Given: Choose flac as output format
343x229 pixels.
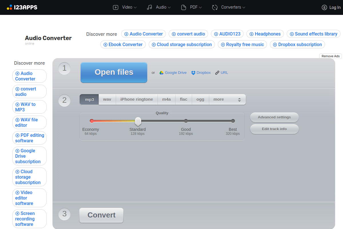Looking at the screenshot, I should coord(183,99).
